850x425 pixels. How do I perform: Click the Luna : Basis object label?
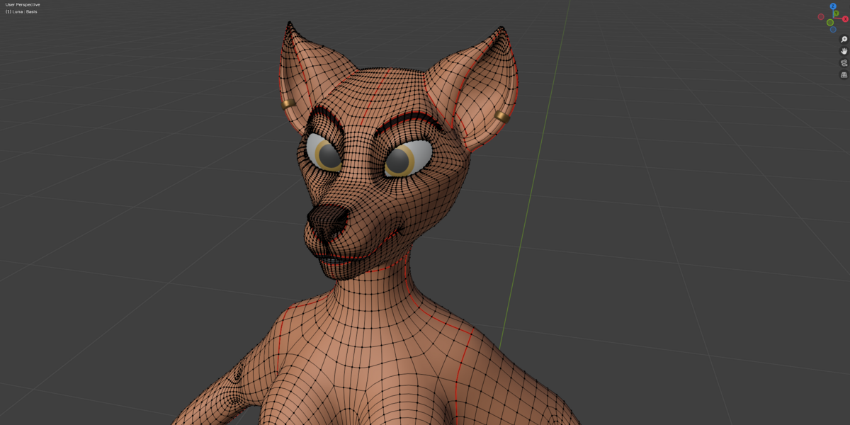21,11
